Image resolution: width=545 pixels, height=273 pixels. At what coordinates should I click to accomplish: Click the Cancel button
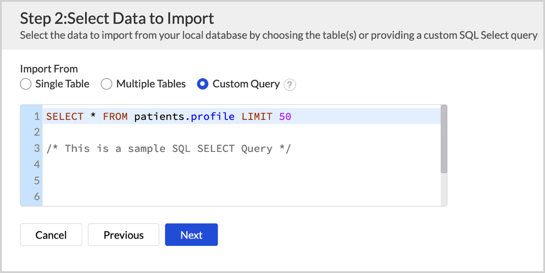coord(51,235)
